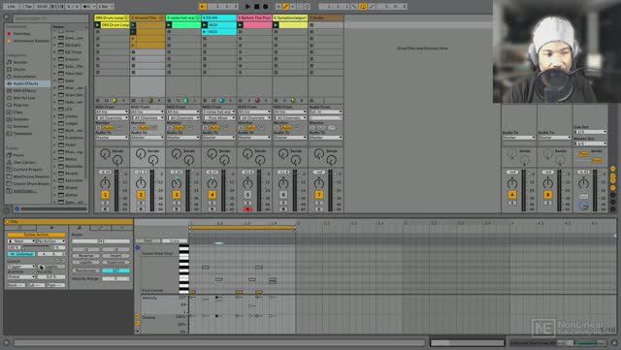Viewport: 621px width, 350px height.
Task: Launch the green clip in track 3
Action: click(169, 25)
